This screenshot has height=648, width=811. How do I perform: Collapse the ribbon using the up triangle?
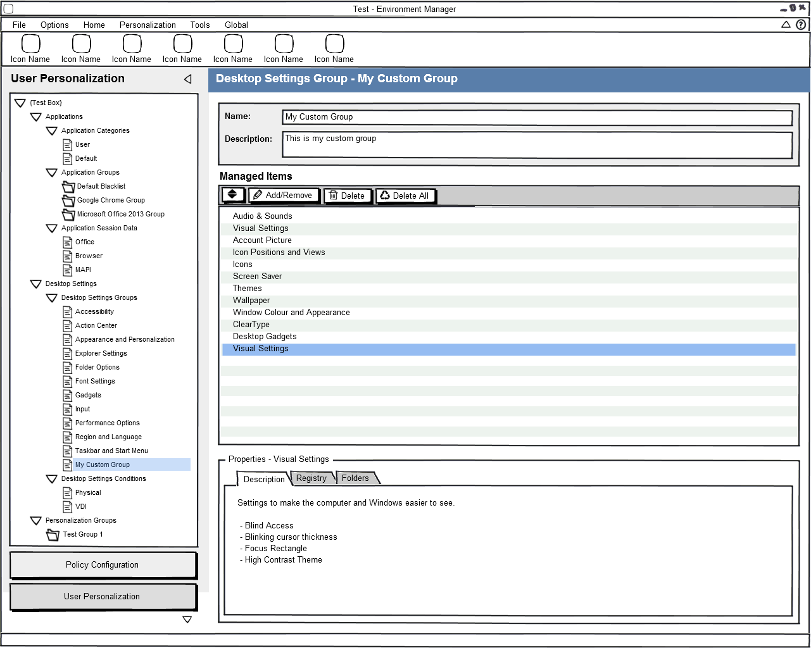(x=786, y=25)
